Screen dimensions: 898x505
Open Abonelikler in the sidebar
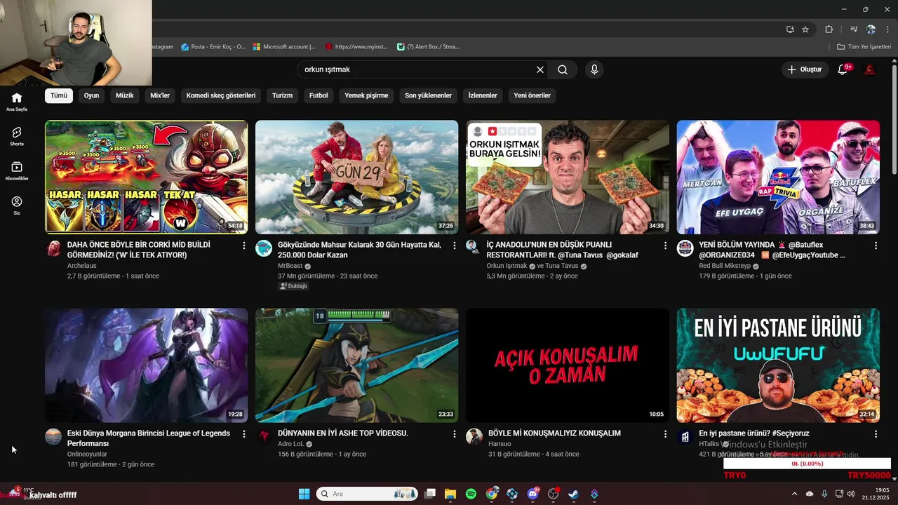17,170
